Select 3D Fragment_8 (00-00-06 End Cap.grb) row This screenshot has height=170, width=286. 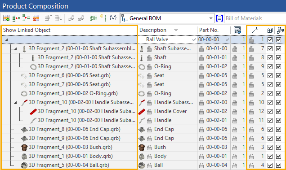click(69, 129)
